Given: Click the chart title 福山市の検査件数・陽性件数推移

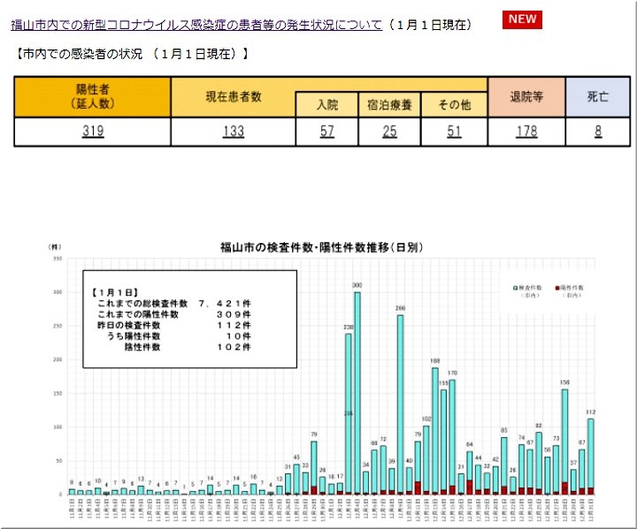Looking at the screenshot, I should point(321,248).
